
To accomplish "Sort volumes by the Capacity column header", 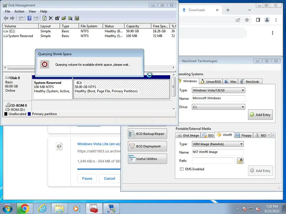I will (138, 26).
